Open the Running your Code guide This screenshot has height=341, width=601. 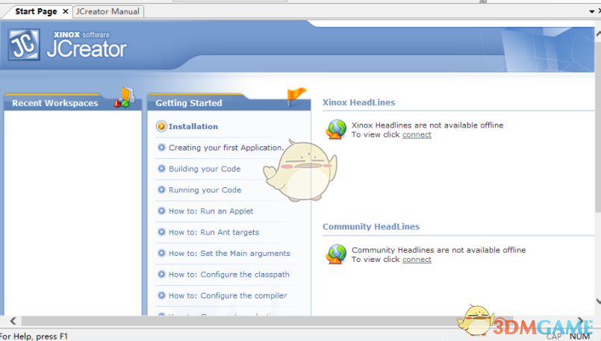[205, 190]
